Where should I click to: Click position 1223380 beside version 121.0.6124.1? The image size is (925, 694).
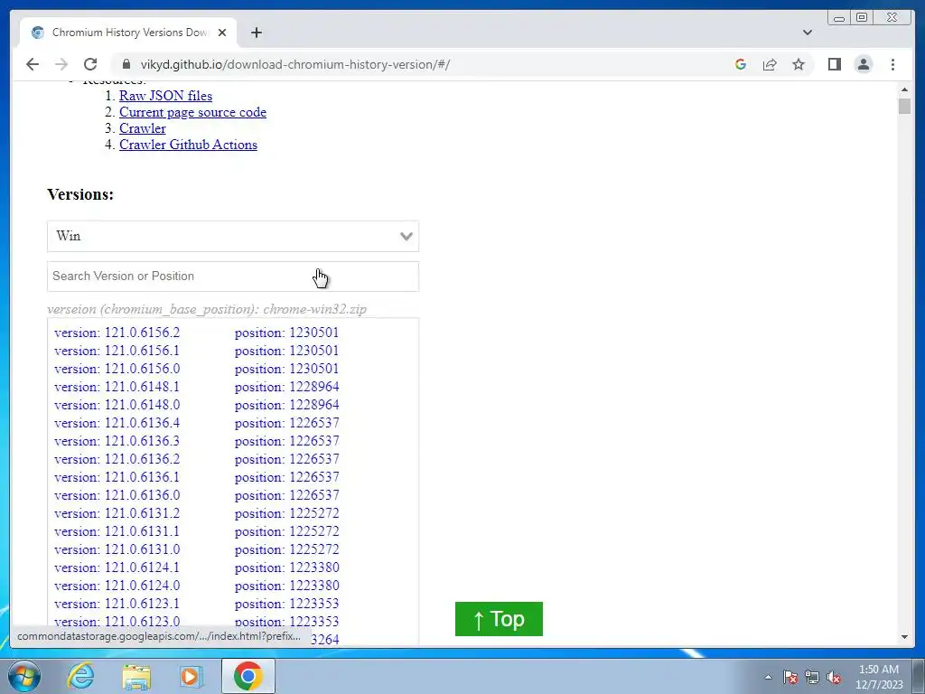[x=286, y=567]
